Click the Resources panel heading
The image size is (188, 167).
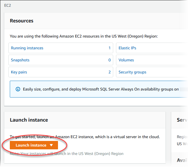coord(22,21)
